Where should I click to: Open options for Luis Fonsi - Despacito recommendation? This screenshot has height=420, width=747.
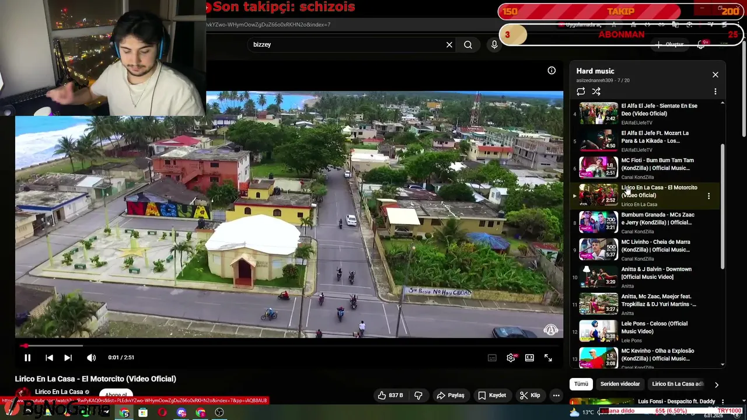tap(722, 402)
